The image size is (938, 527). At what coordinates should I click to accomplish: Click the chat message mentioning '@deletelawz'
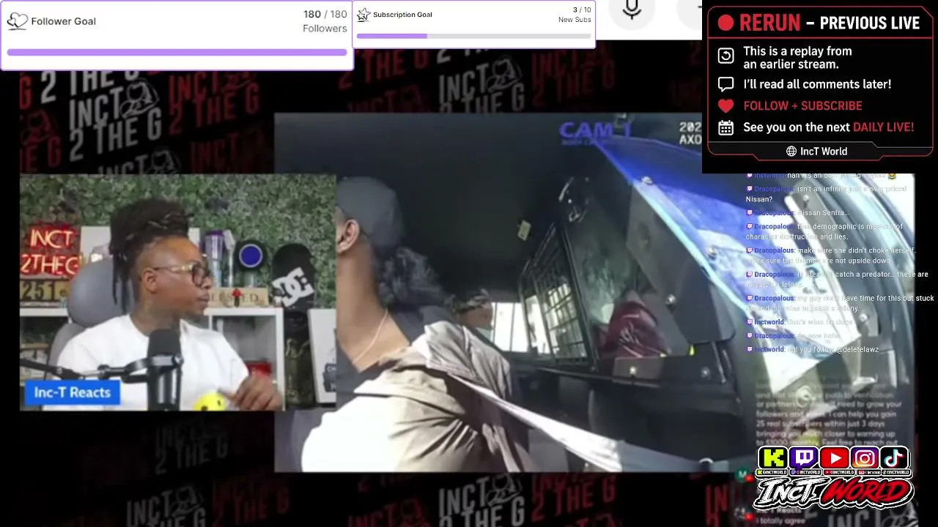point(812,350)
